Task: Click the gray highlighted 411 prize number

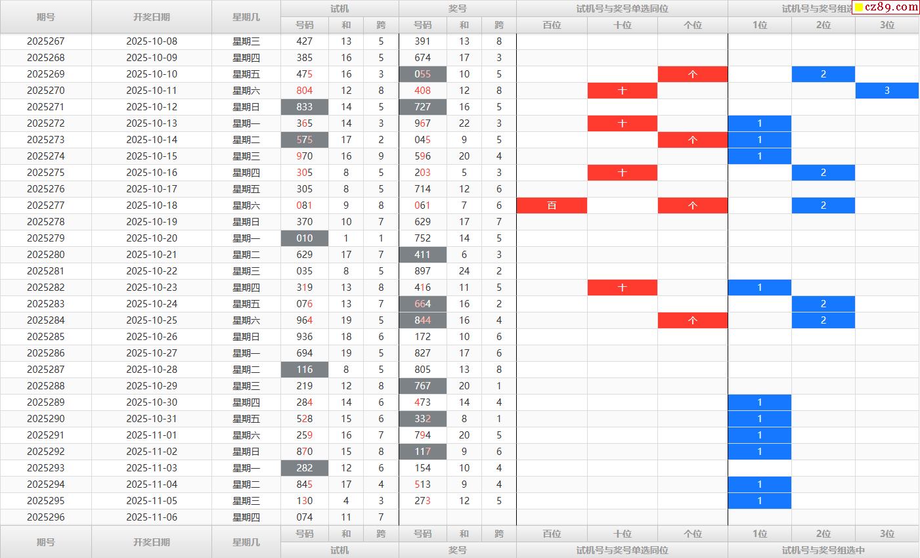Action: [423, 255]
